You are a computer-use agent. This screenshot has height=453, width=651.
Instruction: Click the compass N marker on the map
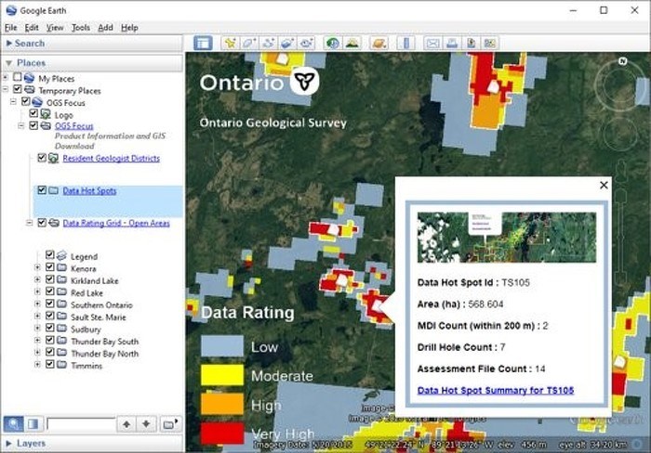(622, 61)
